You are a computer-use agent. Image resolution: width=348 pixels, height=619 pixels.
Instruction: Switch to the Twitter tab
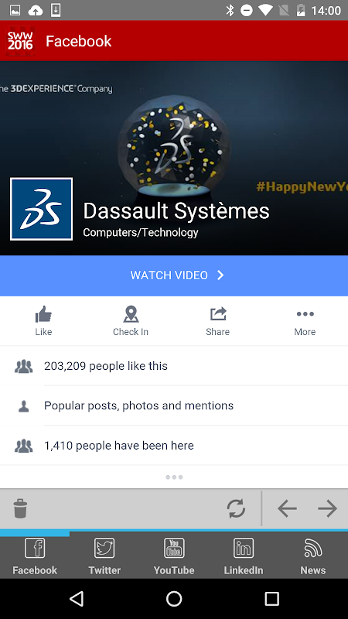(104, 556)
